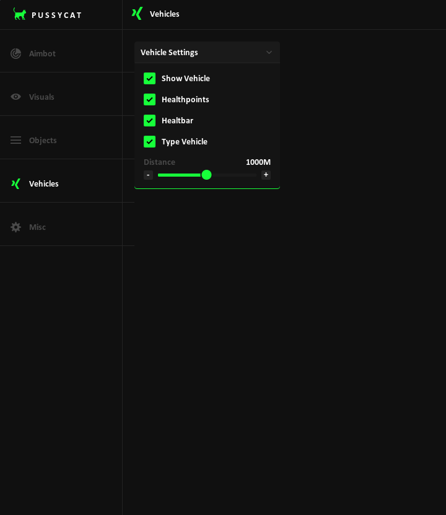The height and width of the screenshot is (515, 446).
Task: Disable the Show Vehicle checkbox
Action: pos(149,78)
